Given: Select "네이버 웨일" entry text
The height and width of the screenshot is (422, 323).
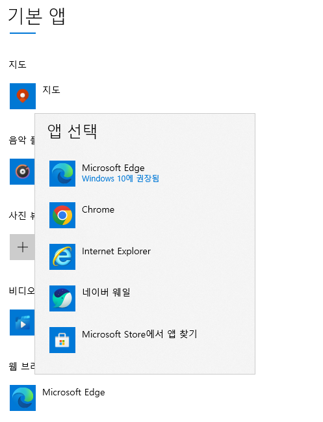Looking at the screenshot, I should pyautogui.click(x=106, y=292).
